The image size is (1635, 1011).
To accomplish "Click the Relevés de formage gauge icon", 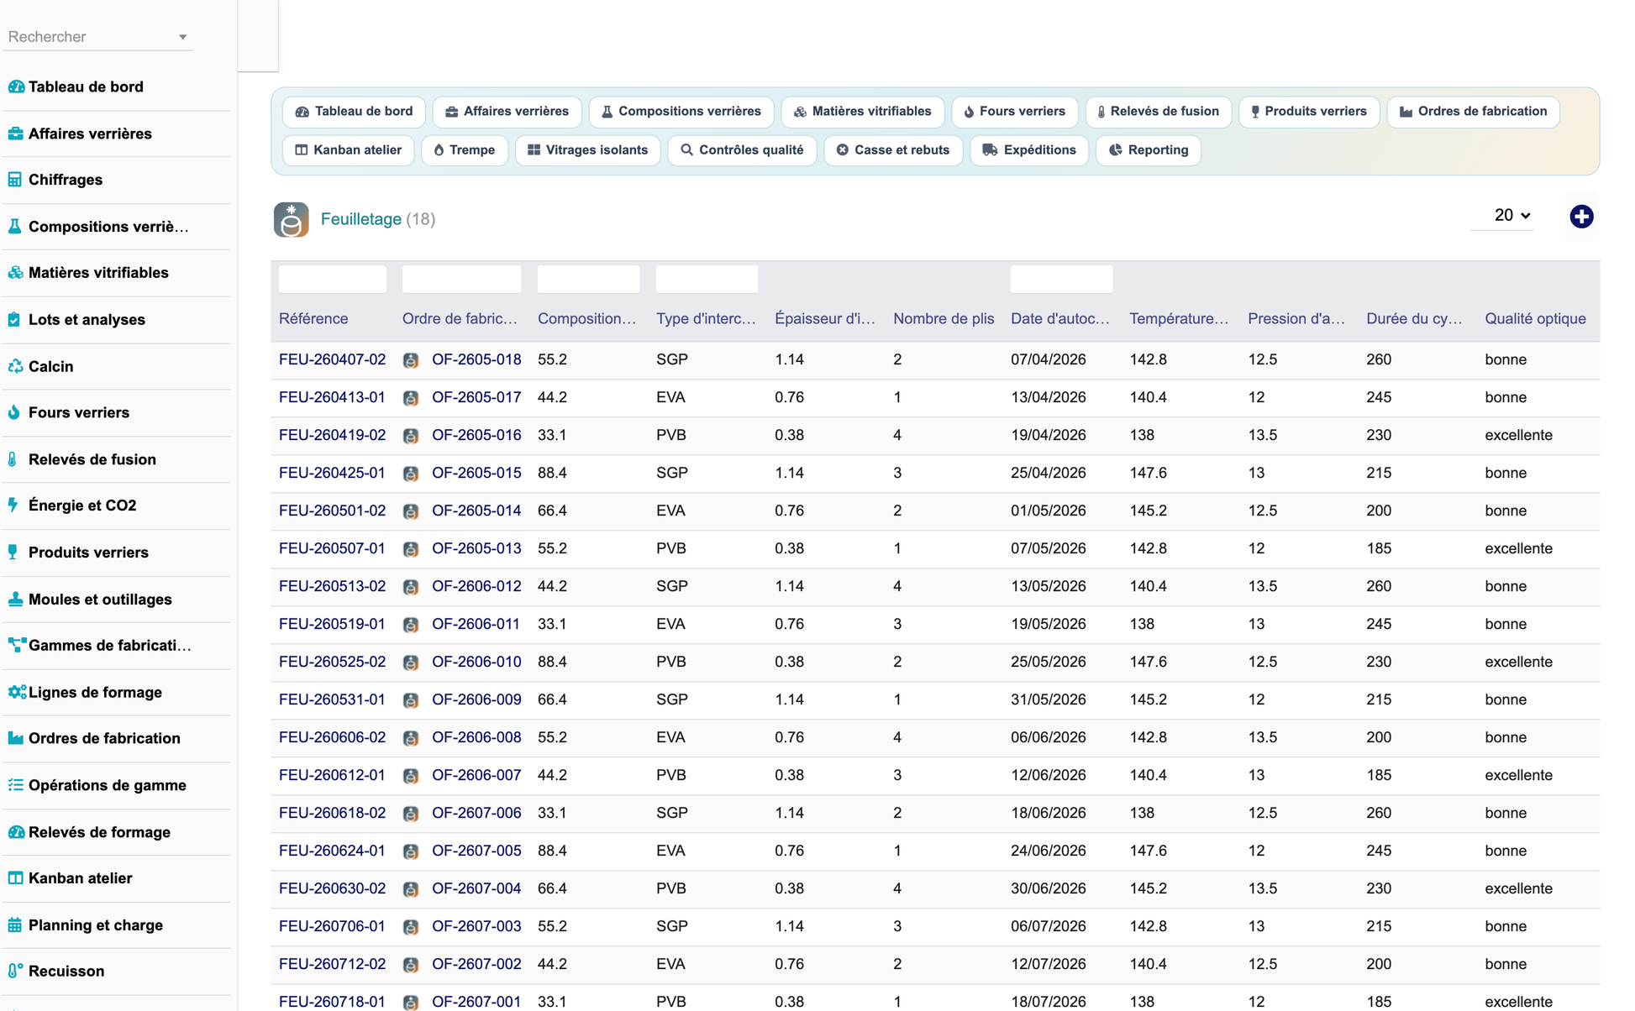I will point(16,832).
